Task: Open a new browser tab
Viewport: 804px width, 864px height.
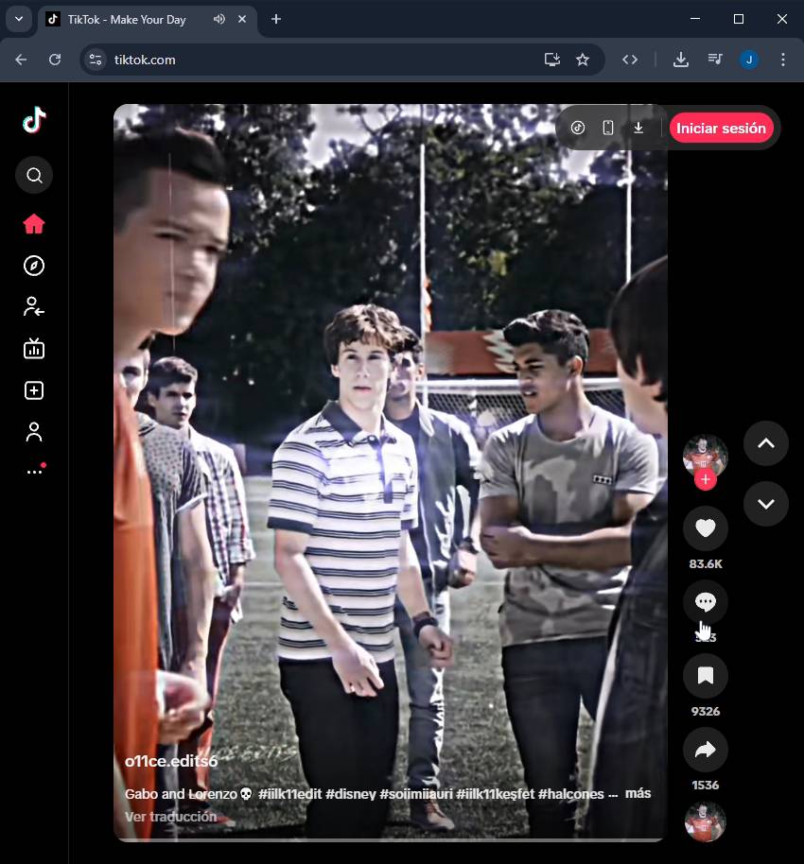Action: point(276,19)
